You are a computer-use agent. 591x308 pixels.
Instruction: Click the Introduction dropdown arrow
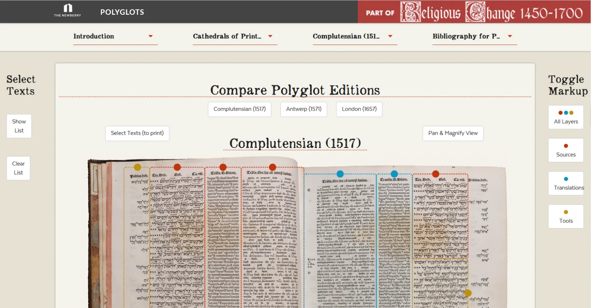(151, 36)
